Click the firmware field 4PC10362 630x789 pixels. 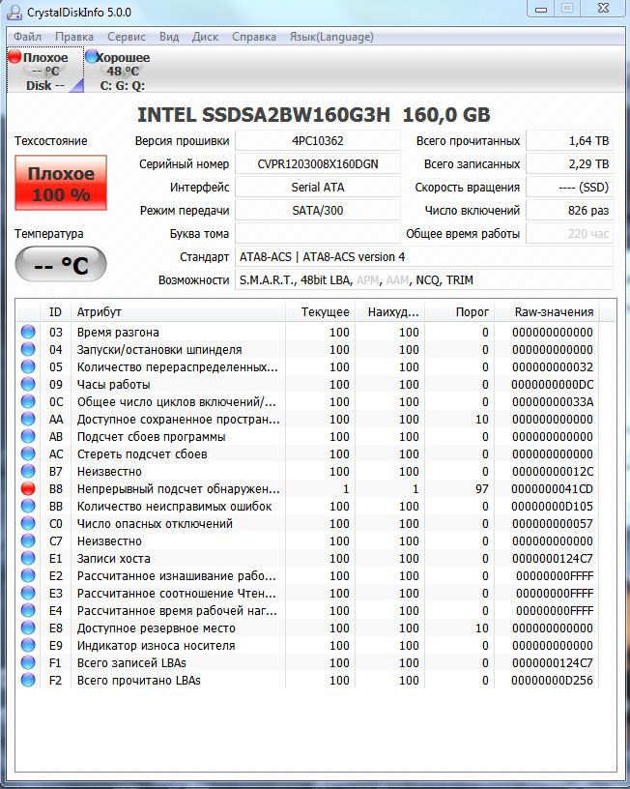point(318,141)
